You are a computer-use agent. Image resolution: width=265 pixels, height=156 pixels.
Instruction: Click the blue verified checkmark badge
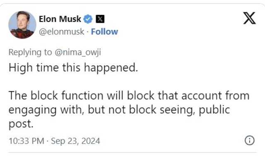pyautogui.click(x=88, y=19)
